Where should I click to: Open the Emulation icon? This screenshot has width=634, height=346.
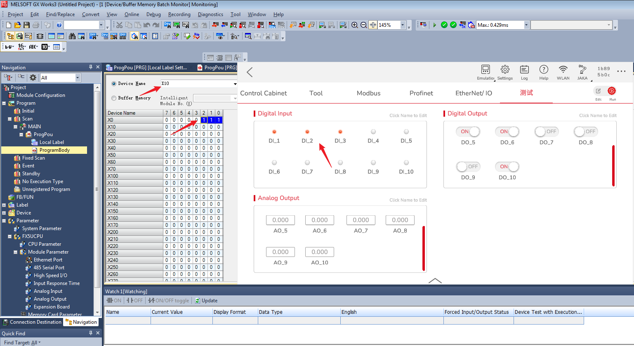[x=486, y=70]
